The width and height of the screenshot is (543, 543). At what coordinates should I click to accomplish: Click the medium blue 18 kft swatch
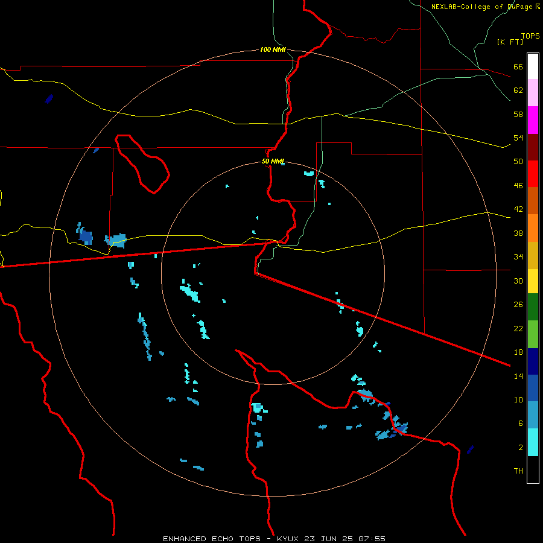tap(533, 388)
